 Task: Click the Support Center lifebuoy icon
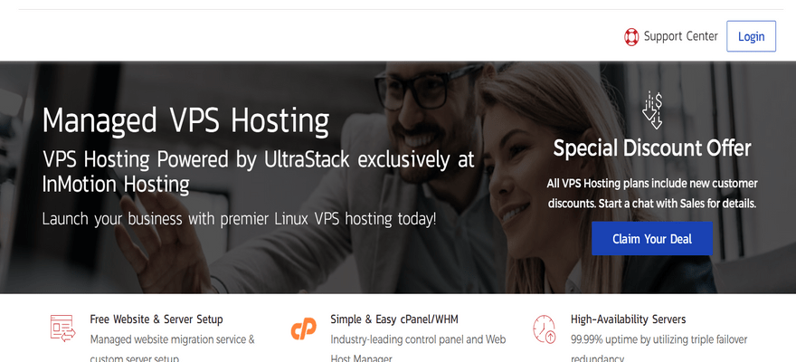click(x=631, y=36)
